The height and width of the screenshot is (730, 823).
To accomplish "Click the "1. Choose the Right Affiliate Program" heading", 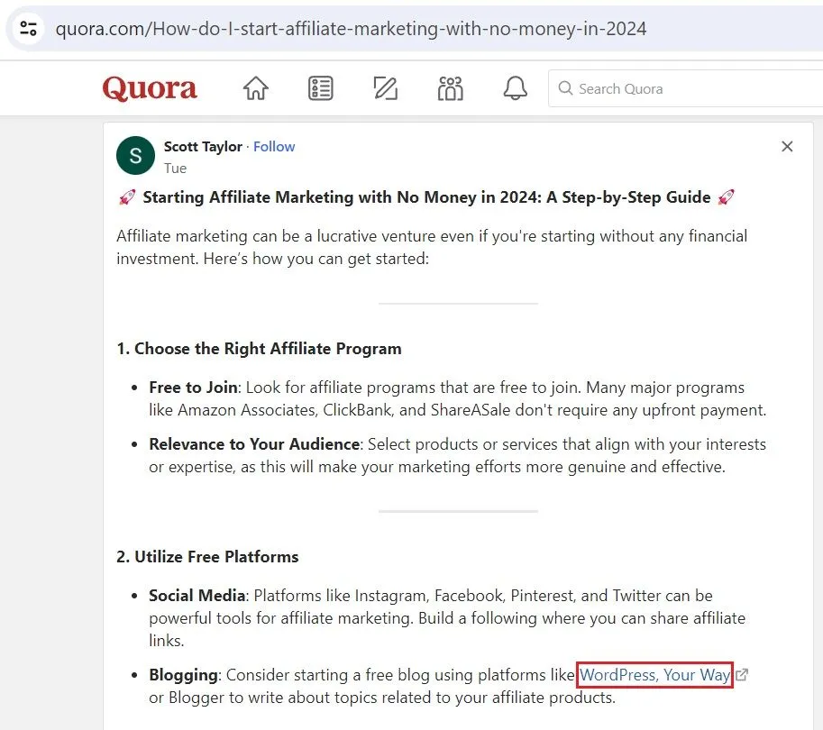I will tap(259, 349).
